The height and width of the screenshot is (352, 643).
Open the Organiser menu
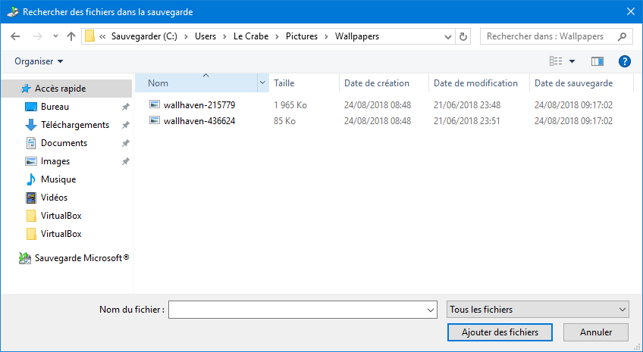pyautogui.click(x=39, y=61)
